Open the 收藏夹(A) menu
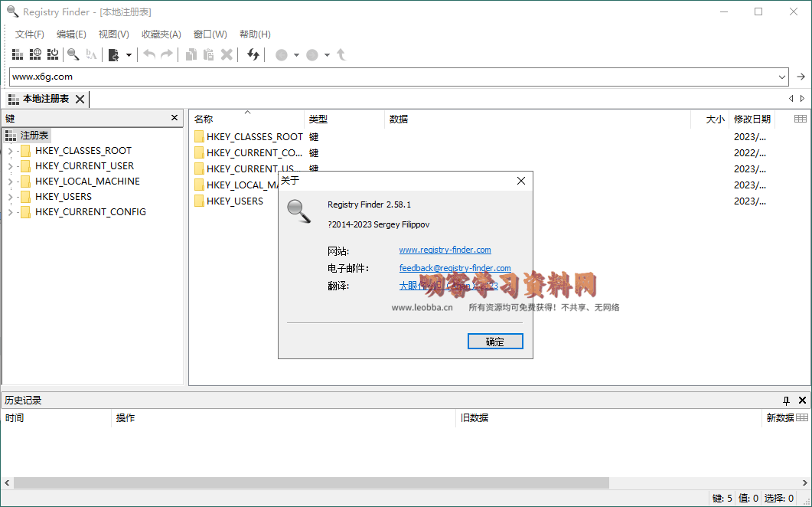812x507 pixels. (161, 34)
